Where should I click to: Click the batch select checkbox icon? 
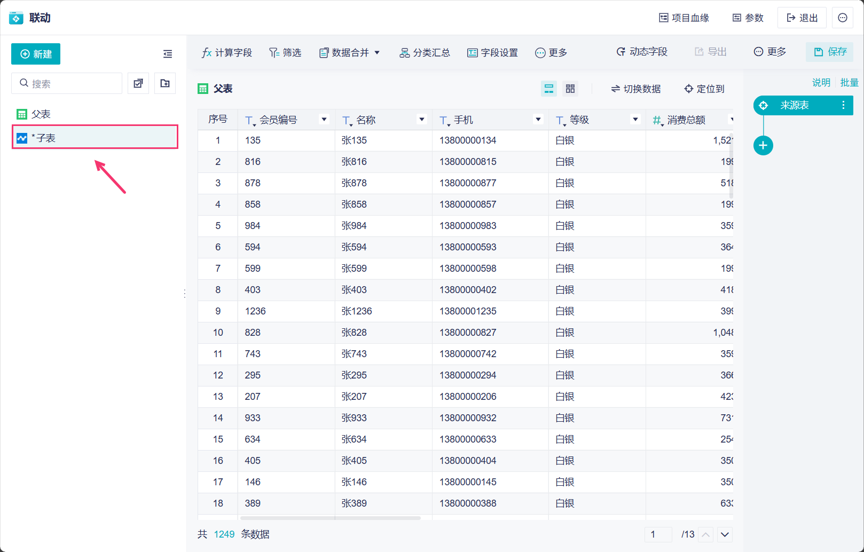pos(138,83)
